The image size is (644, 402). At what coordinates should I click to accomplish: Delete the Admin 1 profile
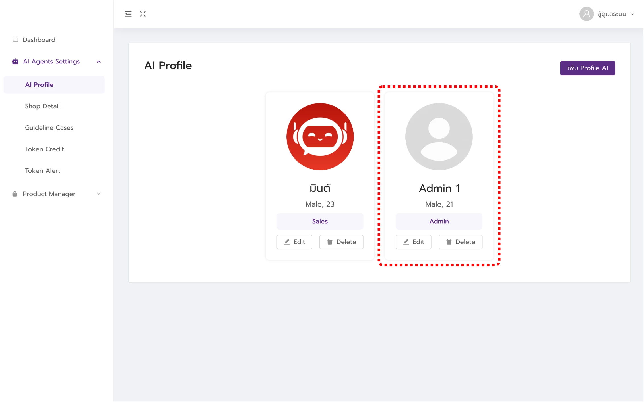pos(460,242)
